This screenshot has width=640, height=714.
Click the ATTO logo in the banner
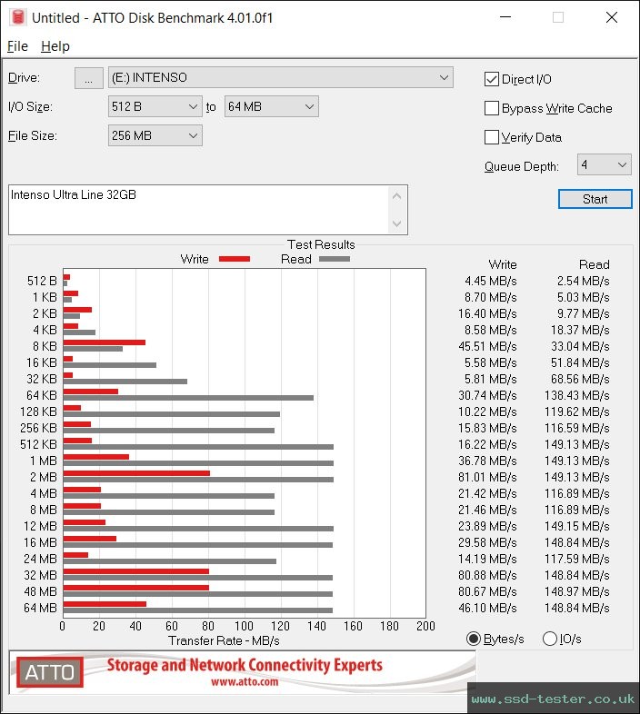[x=50, y=672]
